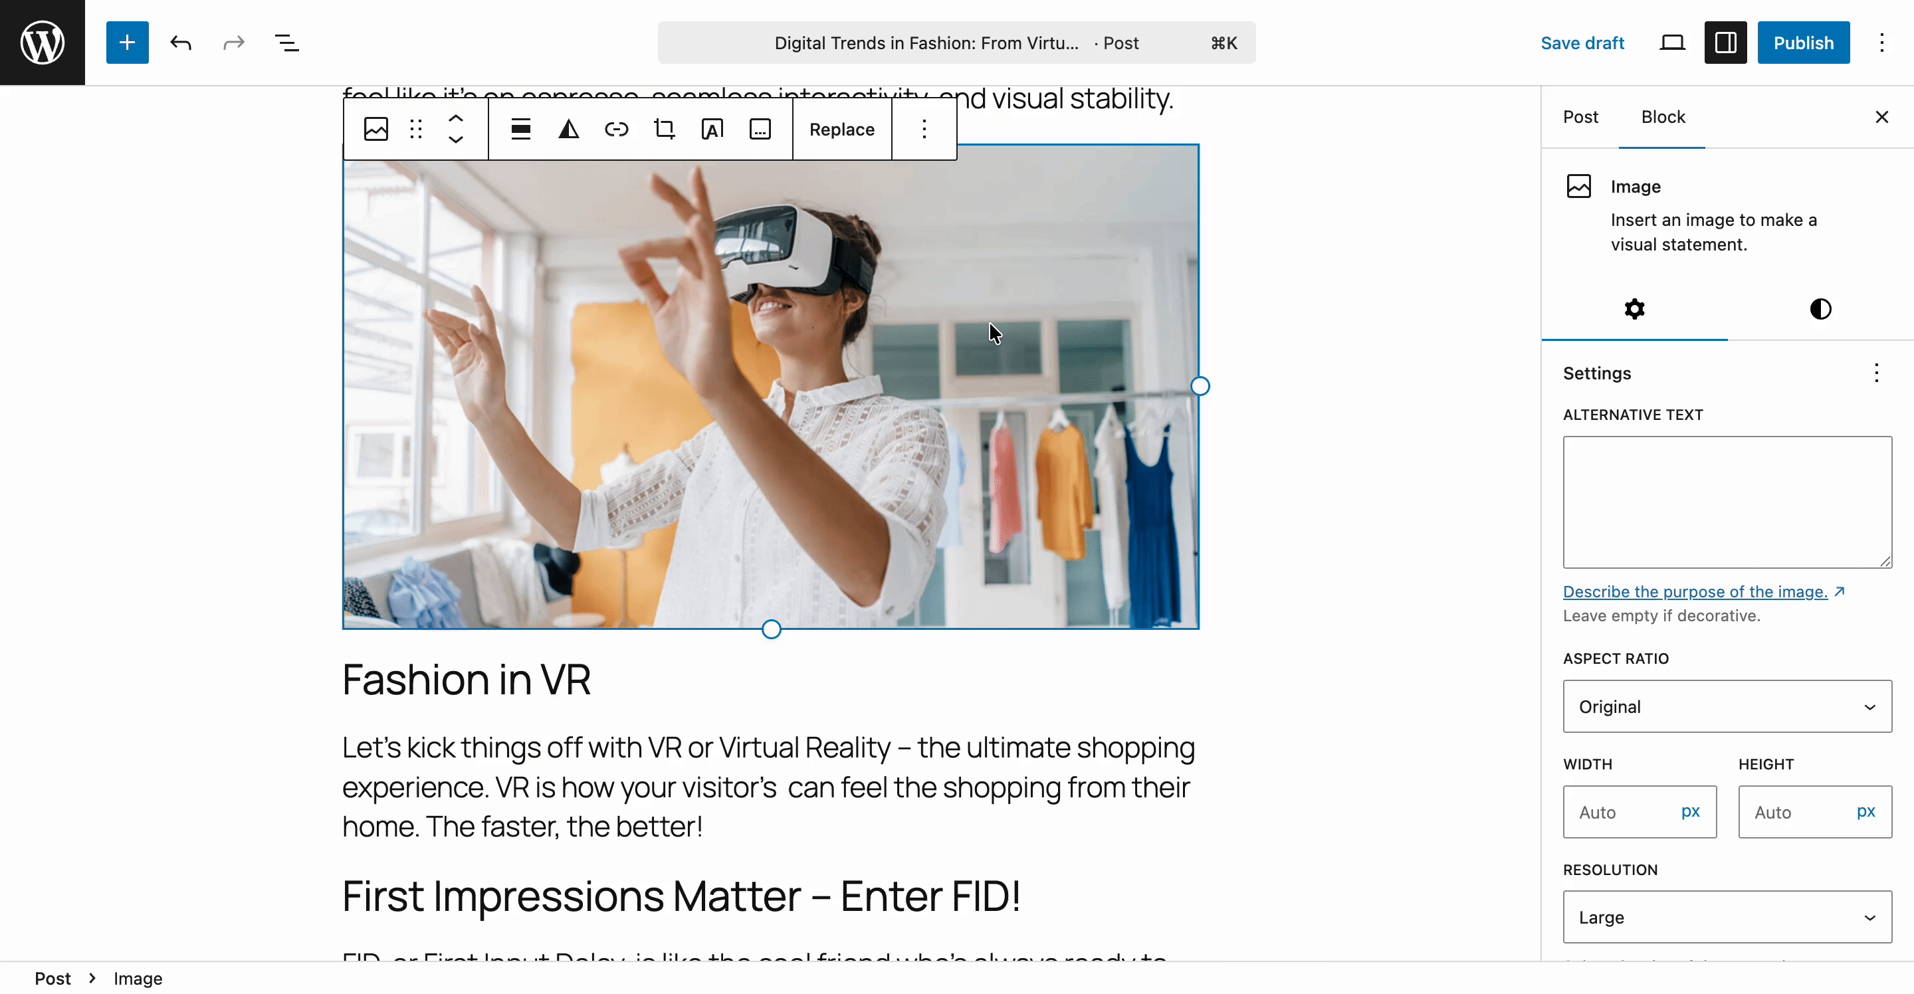Screen dimensions: 1914x994
Task: Apply duotone filter from toolbar
Action: click(568, 130)
